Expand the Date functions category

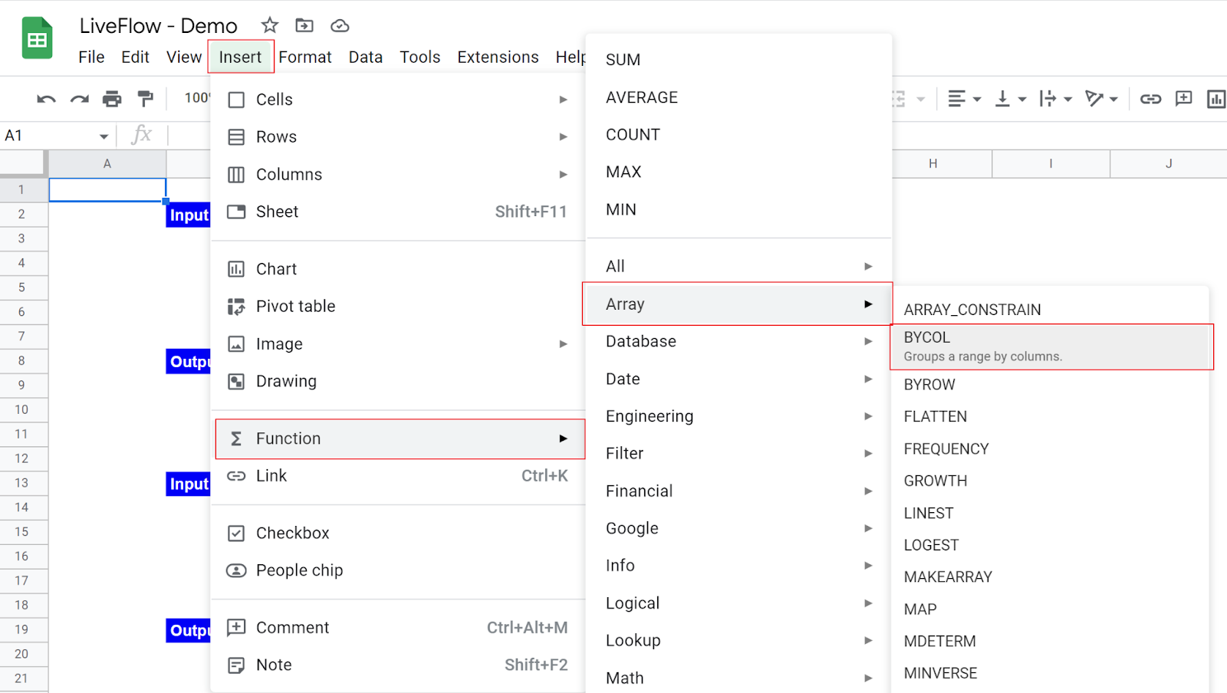[x=739, y=379]
